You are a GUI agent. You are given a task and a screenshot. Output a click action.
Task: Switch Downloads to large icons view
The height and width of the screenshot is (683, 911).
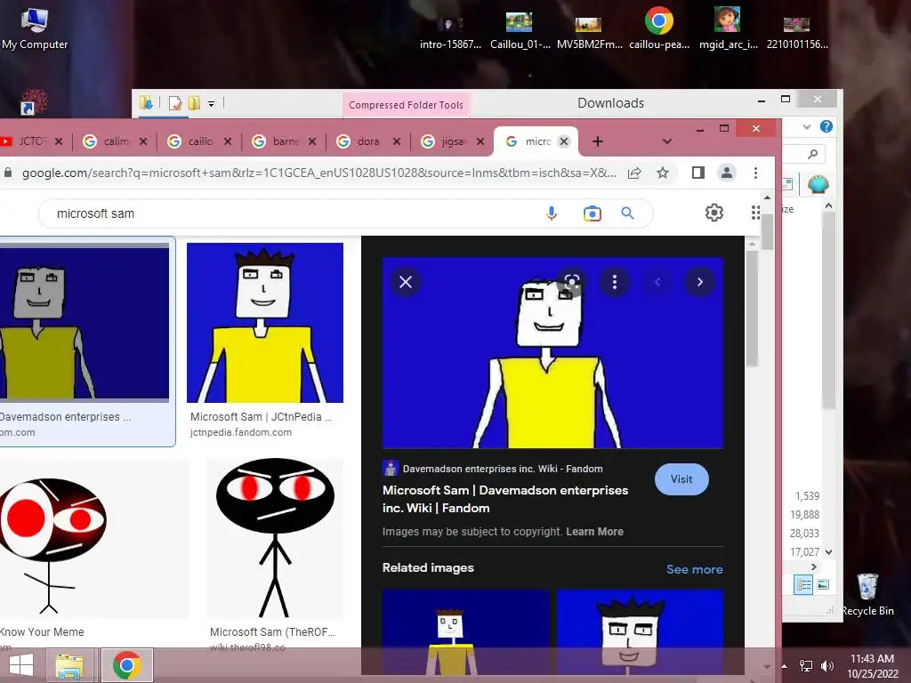pyautogui.click(x=823, y=584)
